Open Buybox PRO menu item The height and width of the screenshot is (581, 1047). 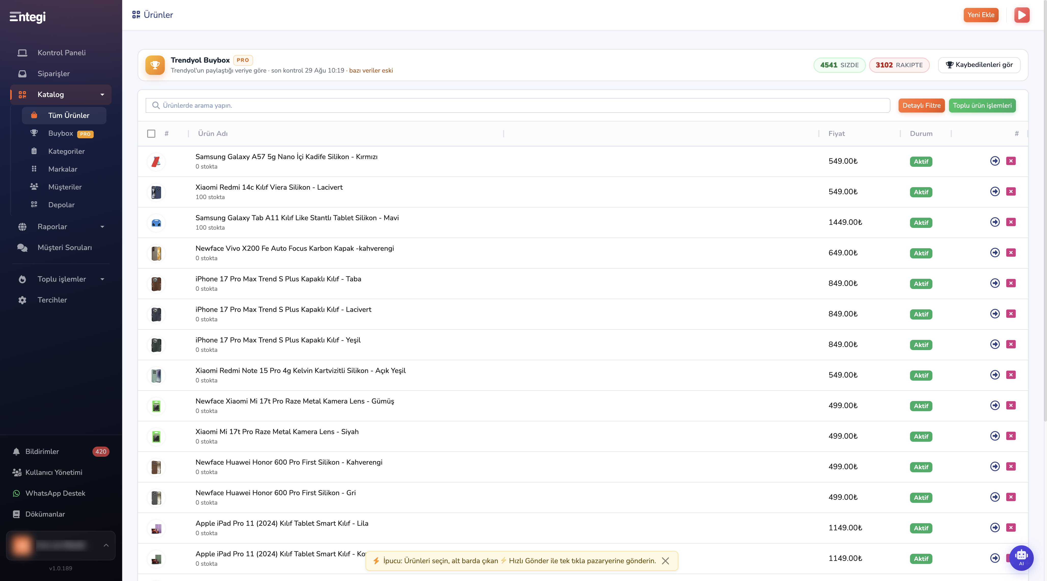click(64, 133)
